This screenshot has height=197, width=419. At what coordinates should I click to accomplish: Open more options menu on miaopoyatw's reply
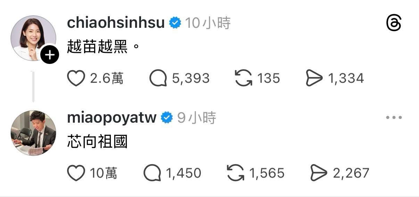tap(394, 118)
